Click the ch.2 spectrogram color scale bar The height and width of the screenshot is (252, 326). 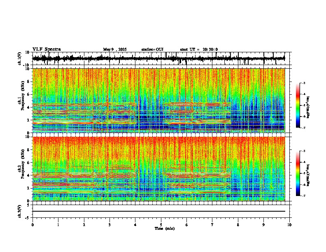298,173
